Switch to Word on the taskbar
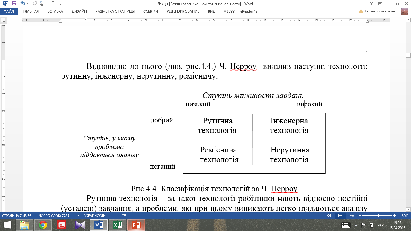 tap(99, 225)
